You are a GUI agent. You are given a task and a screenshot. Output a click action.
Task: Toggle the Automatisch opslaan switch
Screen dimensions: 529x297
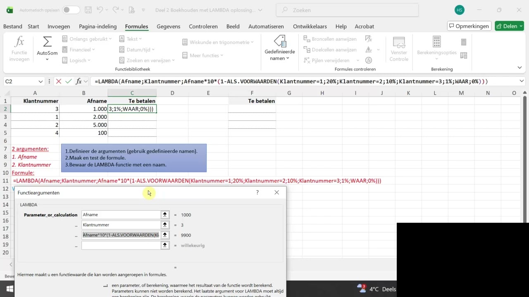(71, 10)
